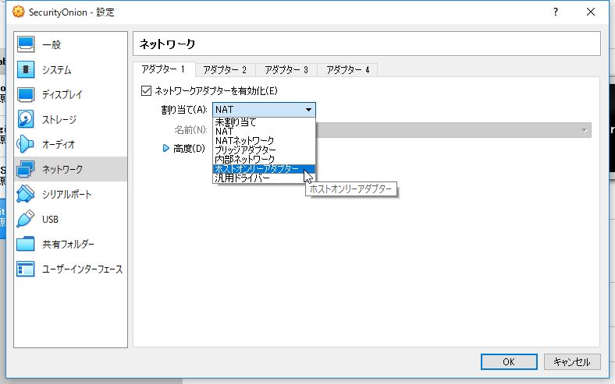Select highlighted ホストオンリーアダプター list entry
615x384 pixels.
point(264,169)
